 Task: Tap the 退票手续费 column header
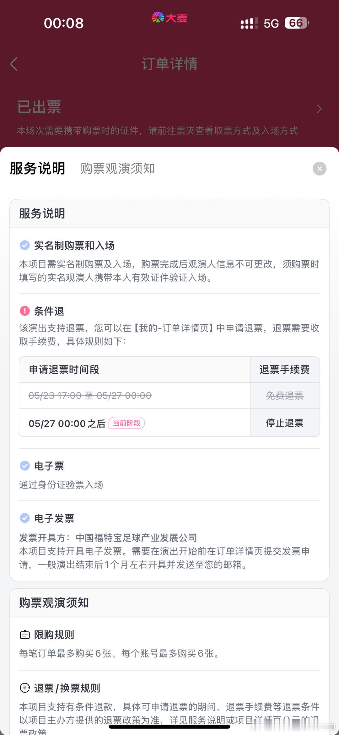click(x=285, y=370)
